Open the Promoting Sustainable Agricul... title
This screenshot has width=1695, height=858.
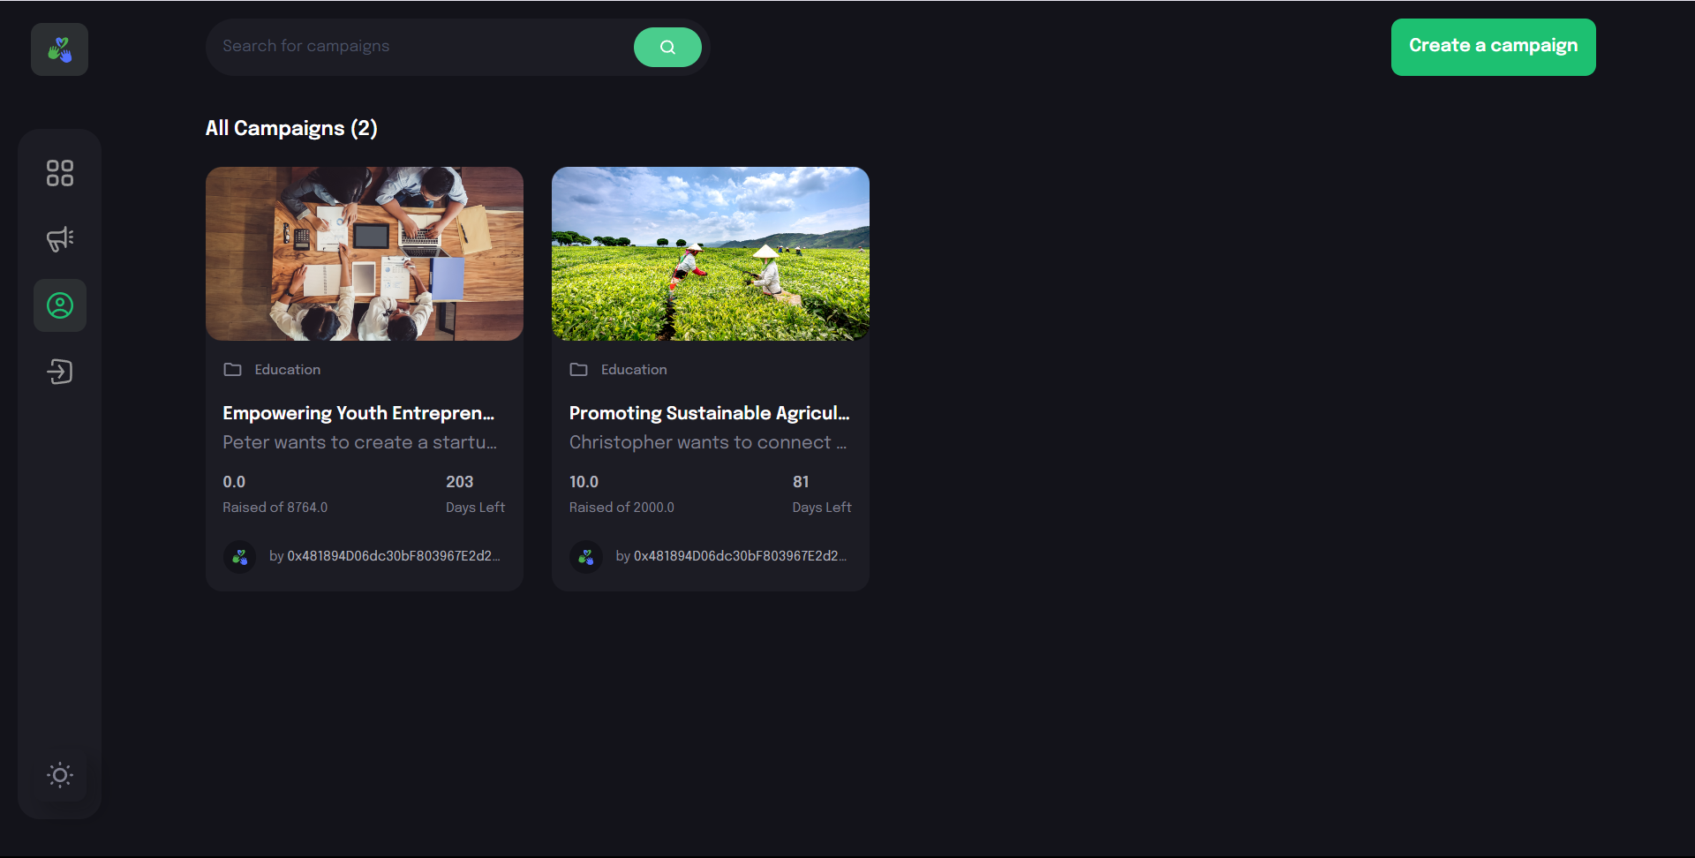click(x=709, y=413)
